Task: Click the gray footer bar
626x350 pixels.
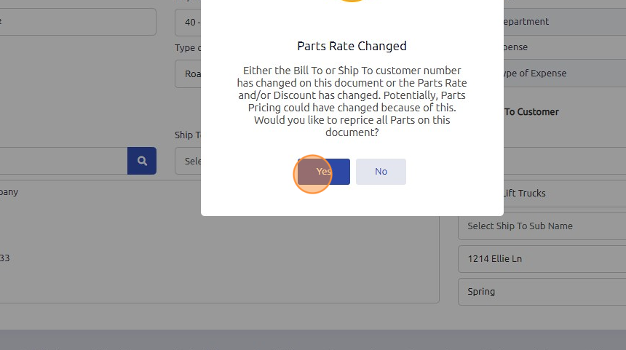Action: [x=313, y=340]
